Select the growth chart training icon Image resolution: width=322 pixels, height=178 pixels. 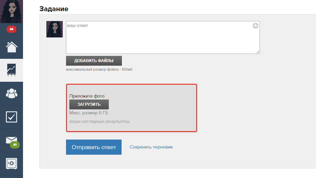(x=11, y=70)
